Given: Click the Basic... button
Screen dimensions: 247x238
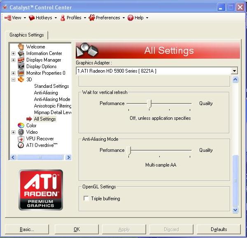Looking at the screenshot, I should pyautogui.click(x=27, y=229).
